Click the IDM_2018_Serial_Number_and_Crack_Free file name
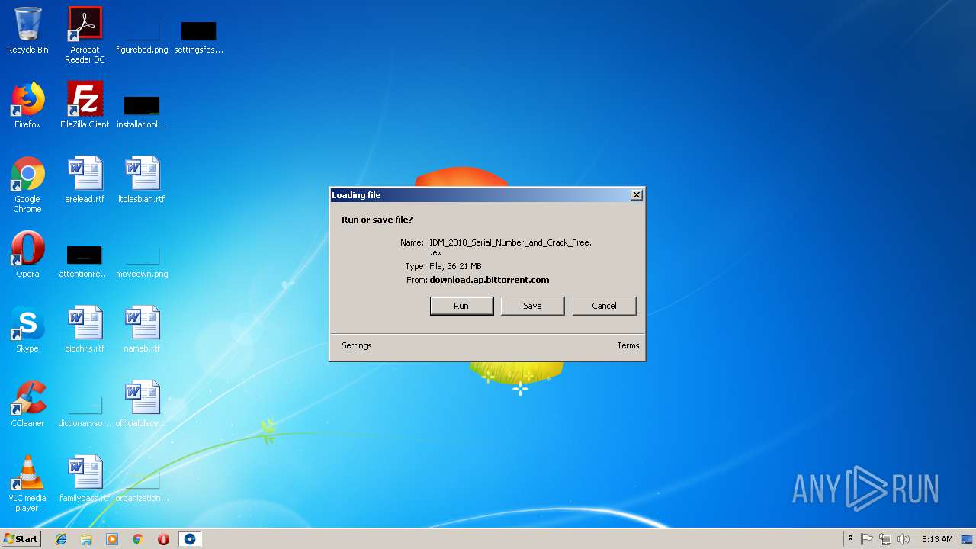 coord(510,247)
